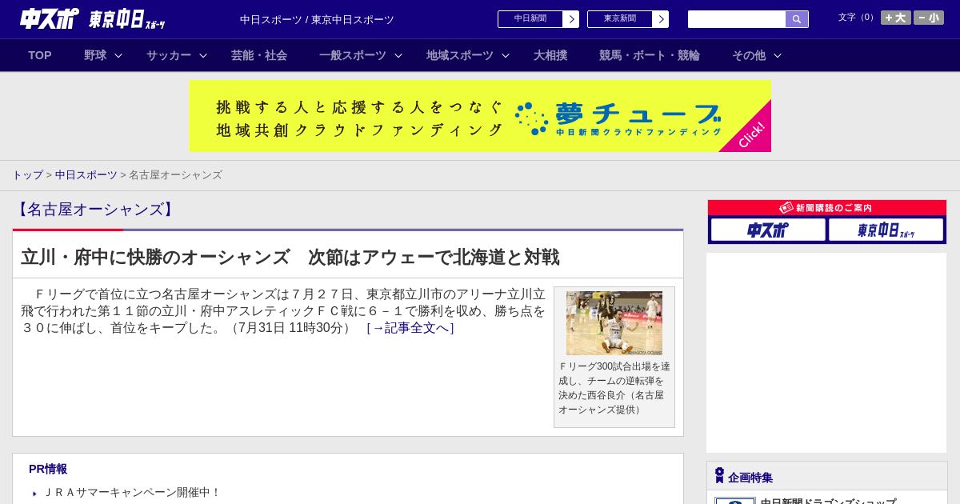Viewport: 960px width, 504px height.
Task: Focus the header search input field
Action: (x=737, y=19)
